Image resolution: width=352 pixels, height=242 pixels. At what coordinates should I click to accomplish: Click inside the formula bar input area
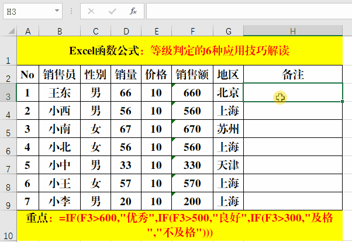coord(246,11)
